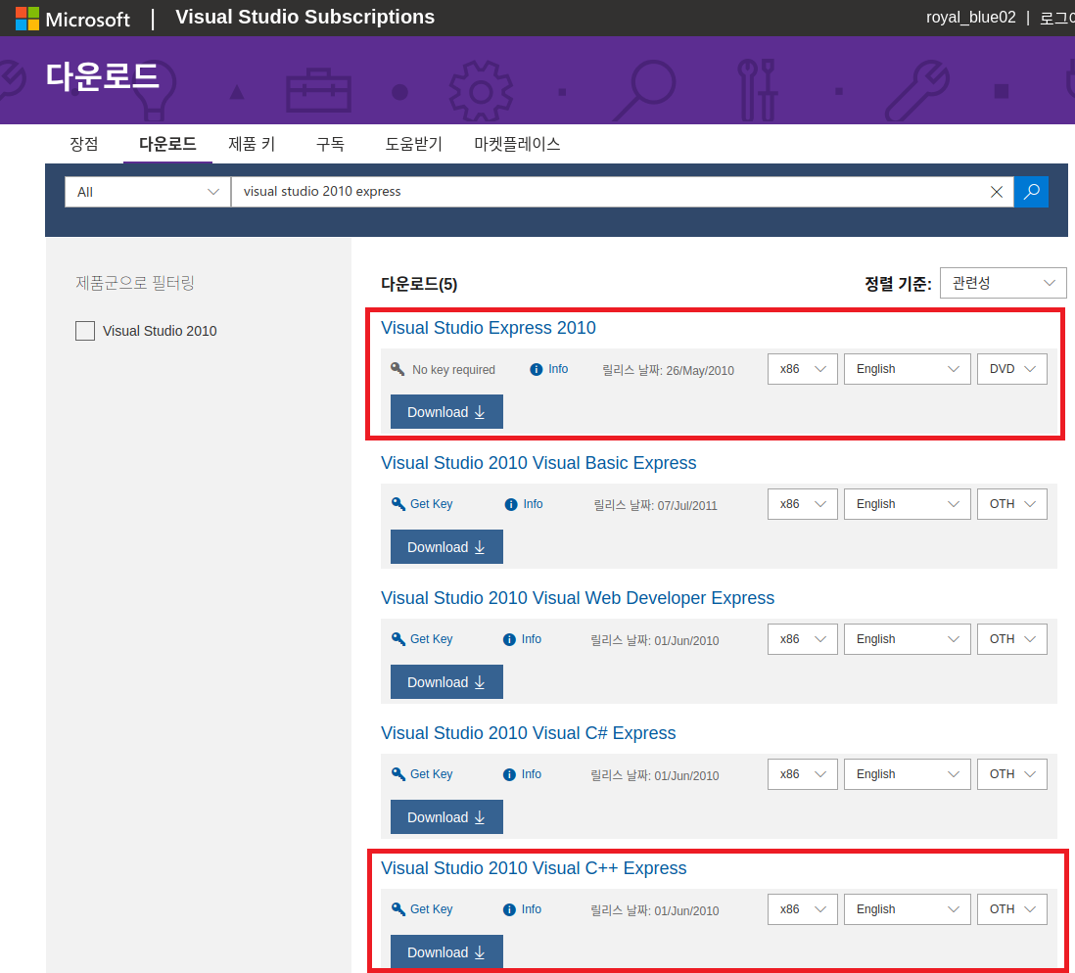The height and width of the screenshot is (973, 1075).
Task: Switch to the 장점 tab
Action: [83, 144]
